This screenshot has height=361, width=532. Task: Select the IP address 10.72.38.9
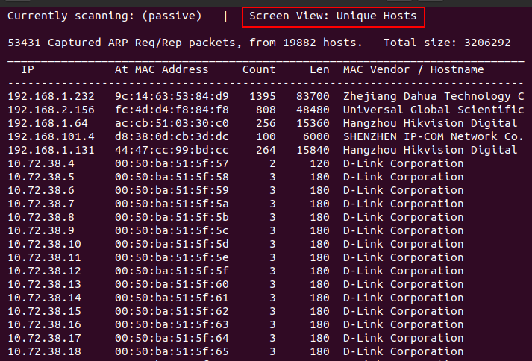coord(41,230)
